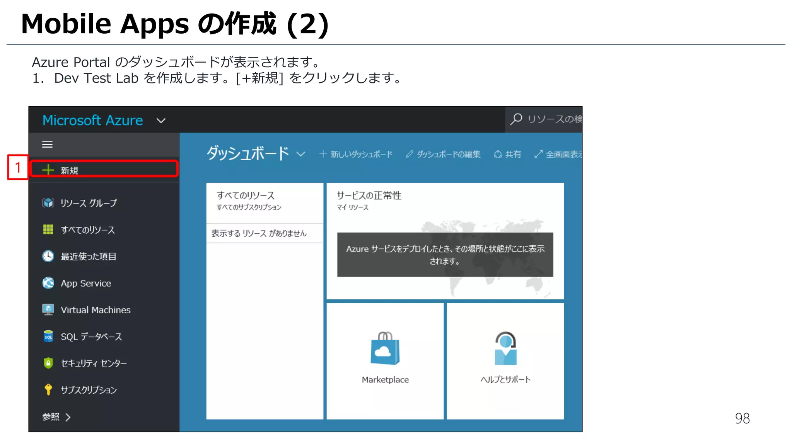Click the すべてのリソース grid icon
792x445 pixels.
point(48,229)
